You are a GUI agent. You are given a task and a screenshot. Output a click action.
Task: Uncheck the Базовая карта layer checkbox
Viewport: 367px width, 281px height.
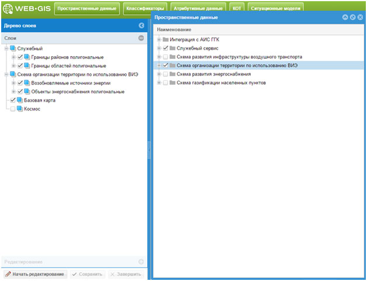tap(13, 100)
